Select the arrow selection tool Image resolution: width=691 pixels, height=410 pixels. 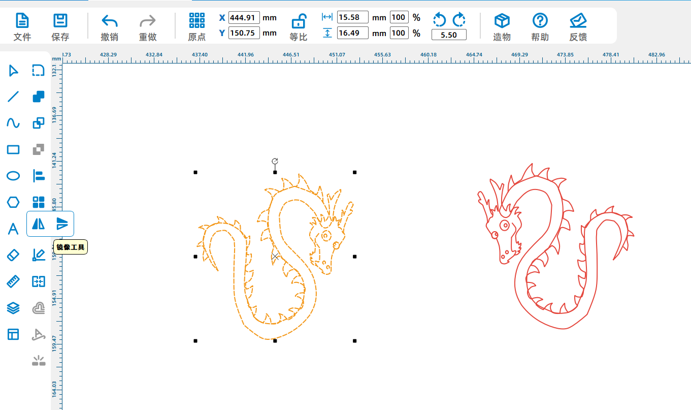click(13, 71)
